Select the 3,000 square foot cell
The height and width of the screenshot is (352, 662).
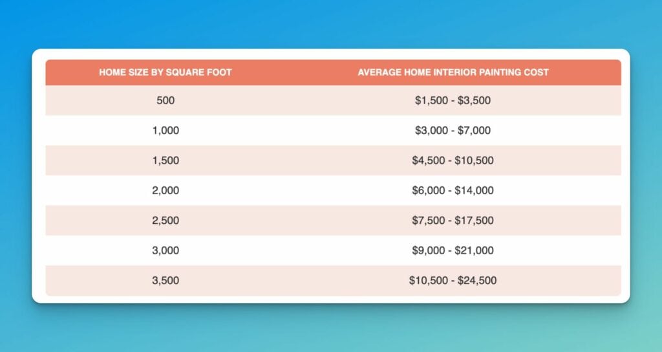coord(165,250)
